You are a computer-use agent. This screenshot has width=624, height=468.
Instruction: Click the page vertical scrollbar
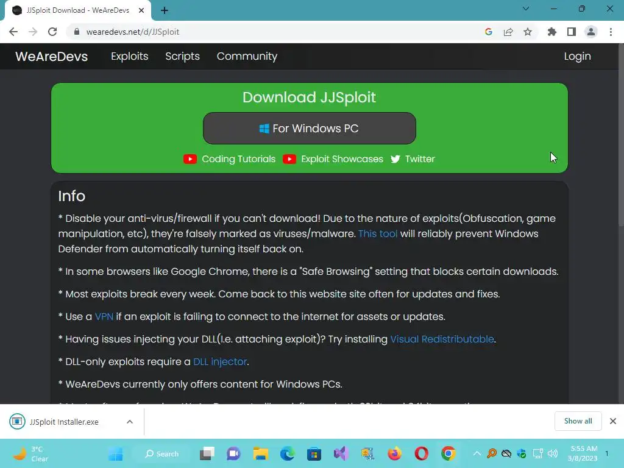pos(620,135)
